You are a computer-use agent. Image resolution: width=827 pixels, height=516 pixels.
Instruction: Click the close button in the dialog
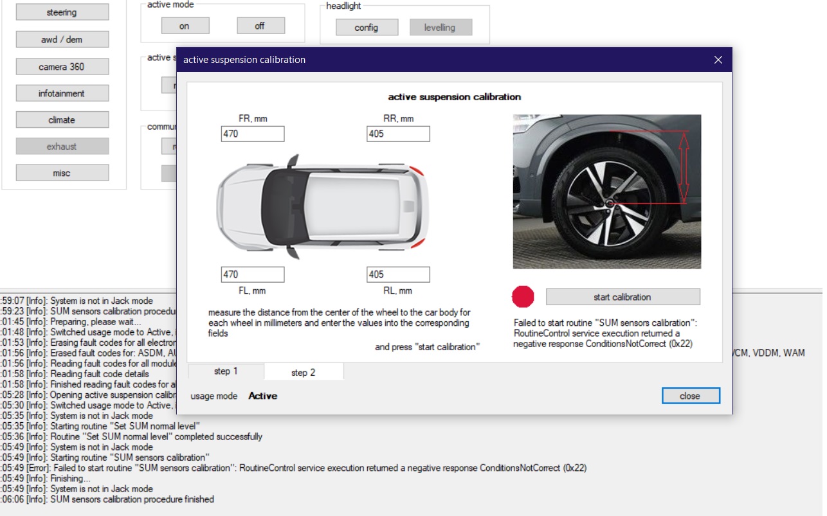click(x=690, y=396)
